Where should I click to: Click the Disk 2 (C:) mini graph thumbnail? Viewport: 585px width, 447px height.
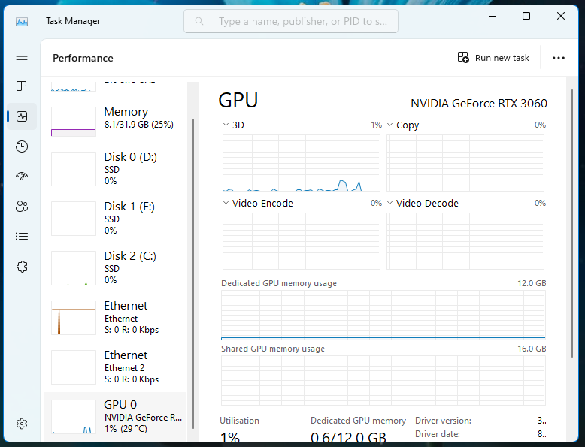(x=74, y=268)
